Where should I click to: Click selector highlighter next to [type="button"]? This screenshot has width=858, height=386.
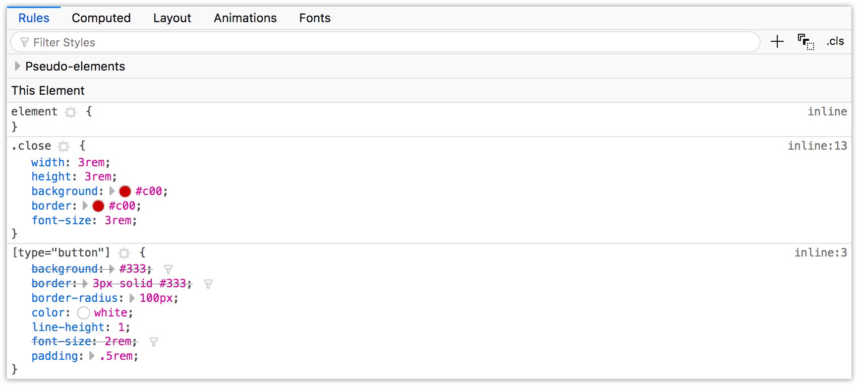tap(124, 253)
